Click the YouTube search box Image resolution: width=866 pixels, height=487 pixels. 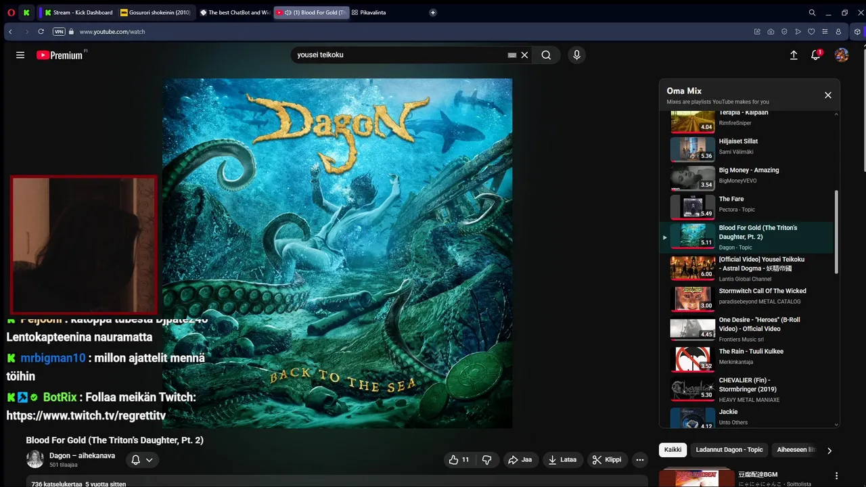click(399, 55)
